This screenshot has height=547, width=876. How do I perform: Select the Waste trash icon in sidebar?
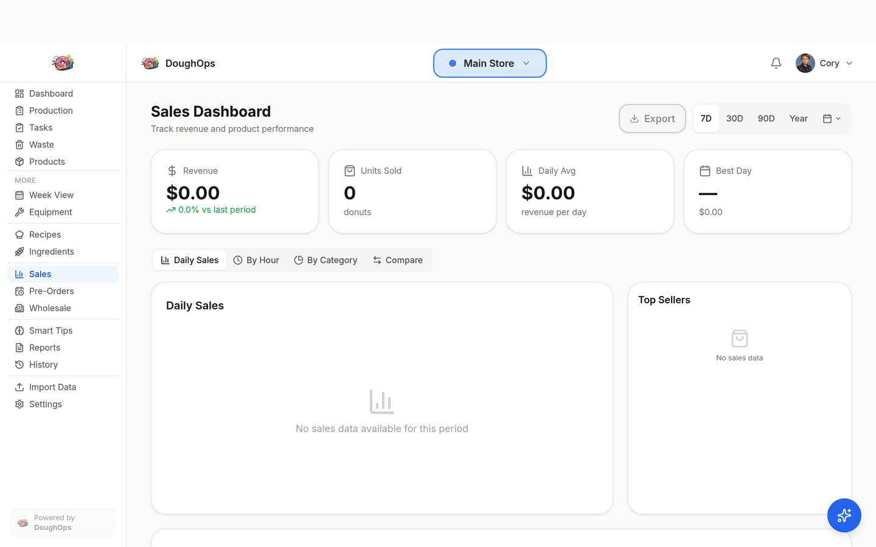(x=19, y=144)
